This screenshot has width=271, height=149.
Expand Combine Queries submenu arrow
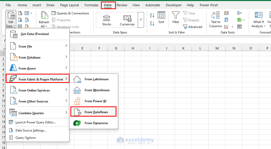66,112
